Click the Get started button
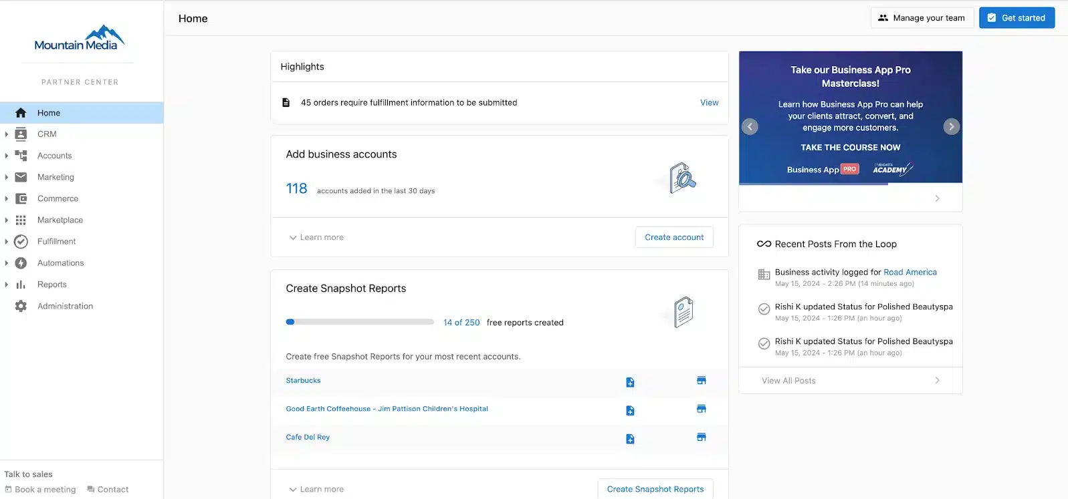Viewport: 1068px width, 499px height. [x=1017, y=18]
